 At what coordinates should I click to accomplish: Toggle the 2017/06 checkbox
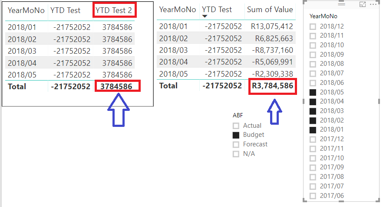pyautogui.click(x=313, y=196)
